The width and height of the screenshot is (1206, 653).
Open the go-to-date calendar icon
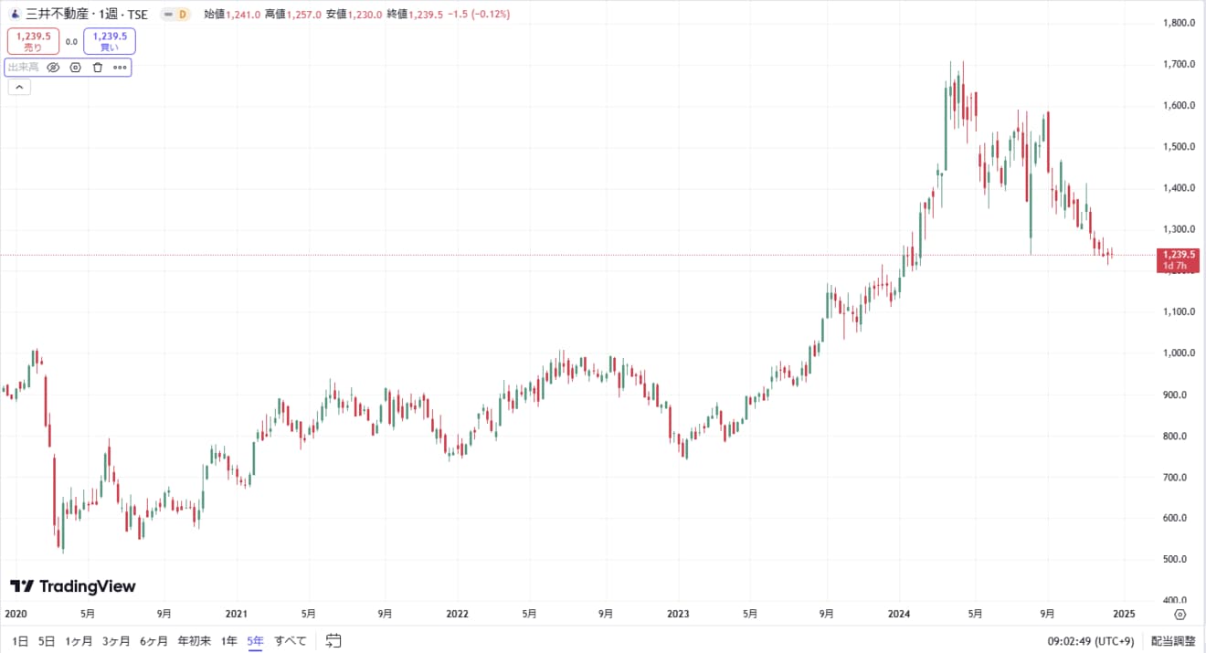(333, 641)
